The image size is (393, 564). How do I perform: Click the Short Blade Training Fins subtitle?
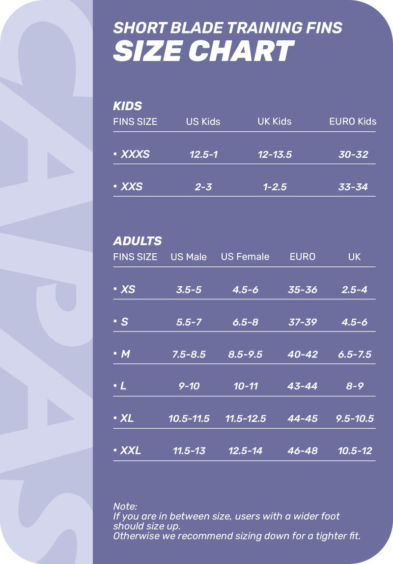(x=227, y=28)
